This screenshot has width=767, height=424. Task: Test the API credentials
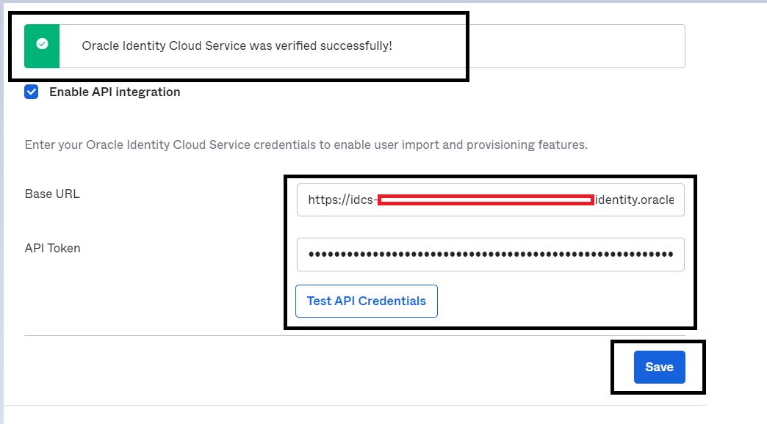(367, 301)
